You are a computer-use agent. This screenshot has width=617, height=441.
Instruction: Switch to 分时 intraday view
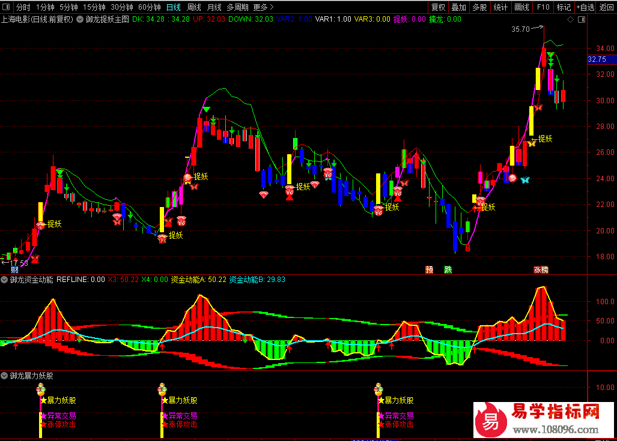tap(23, 7)
